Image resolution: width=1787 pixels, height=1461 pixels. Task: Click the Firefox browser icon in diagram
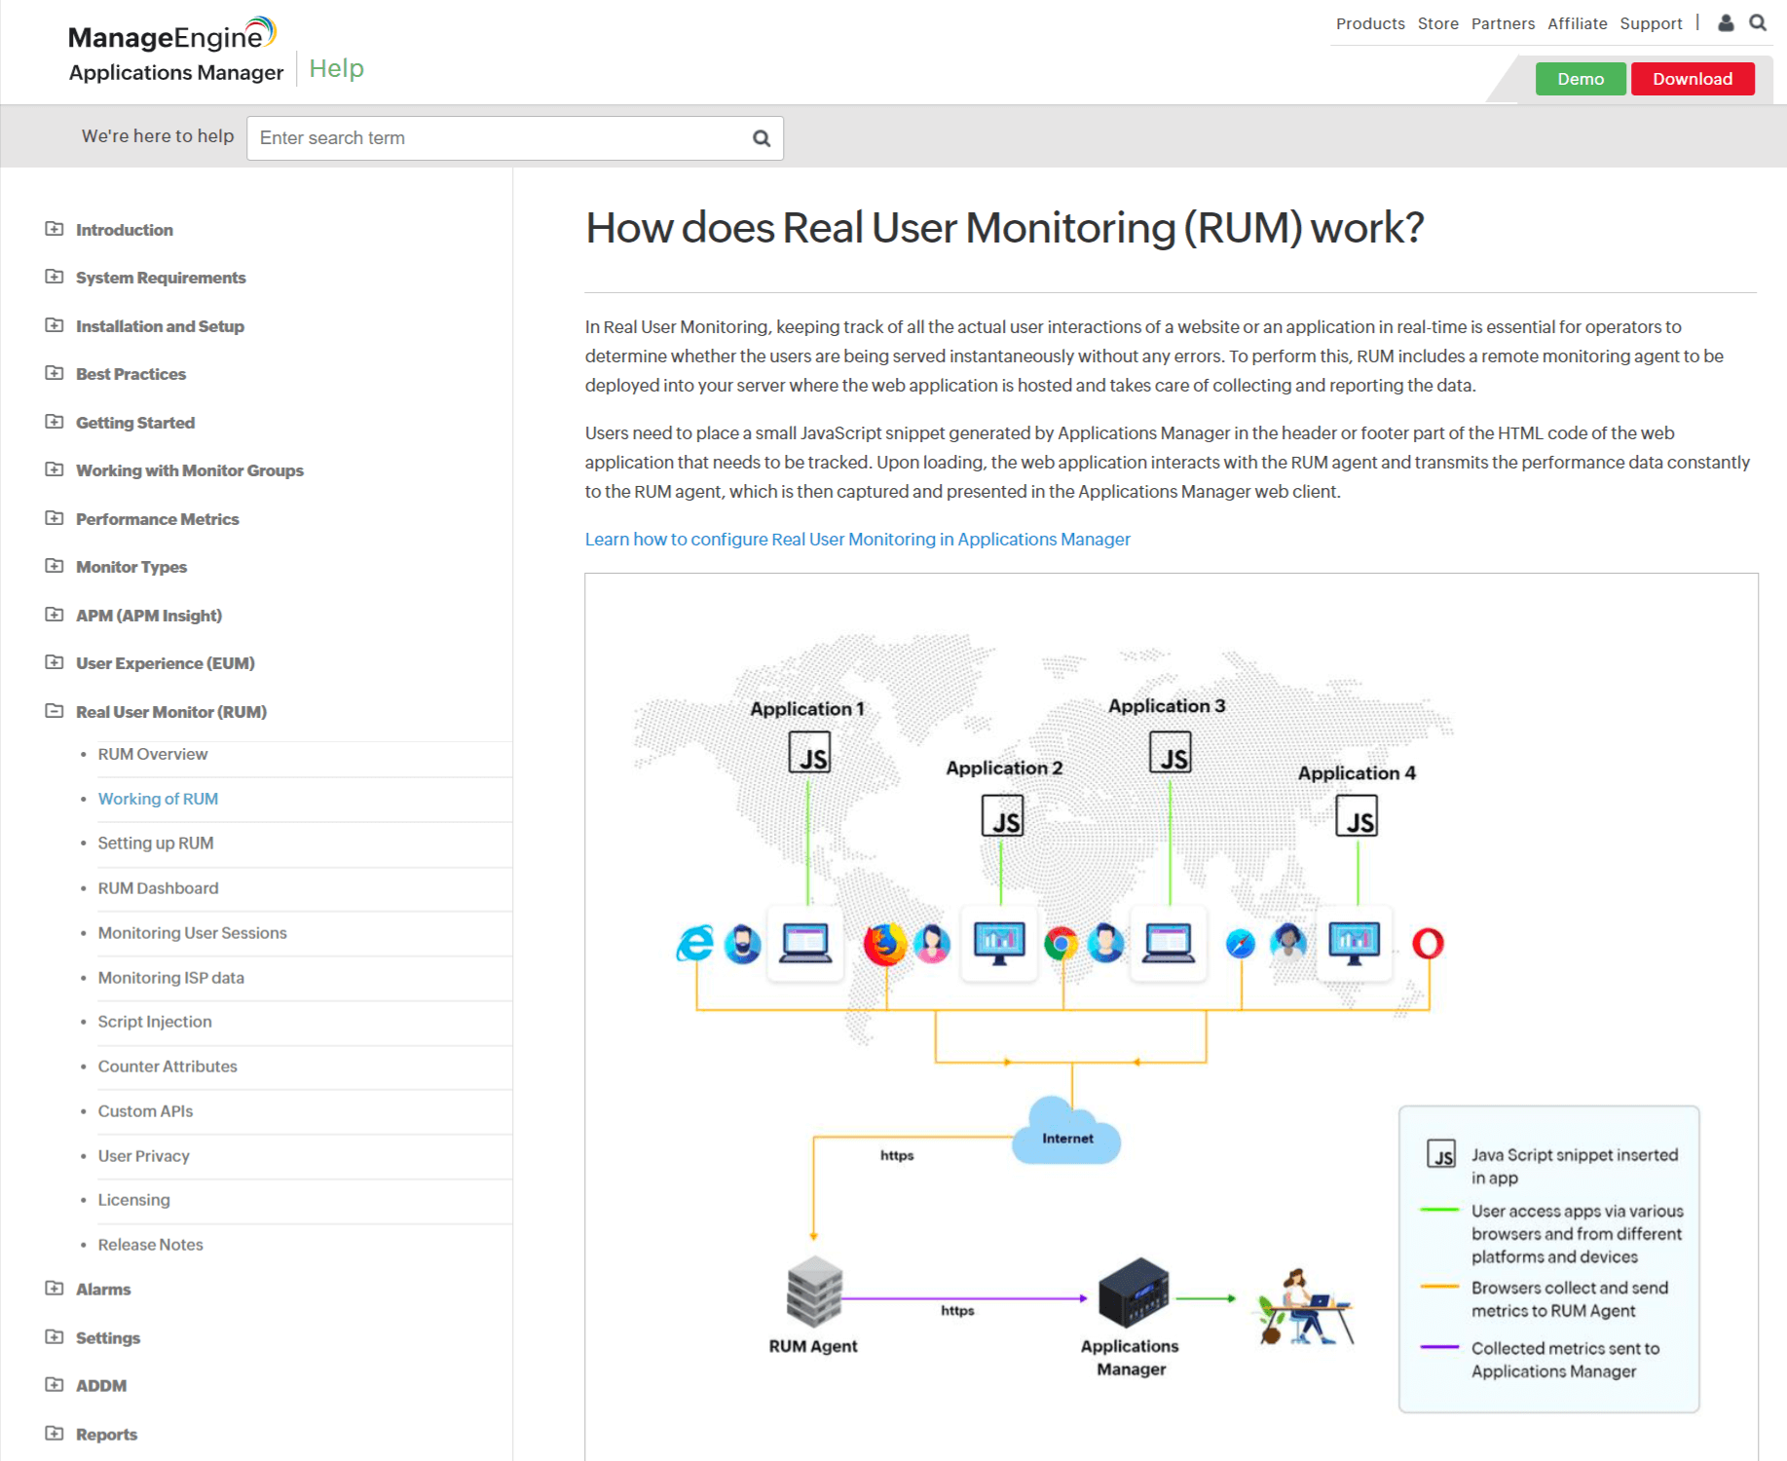pos(885,944)
